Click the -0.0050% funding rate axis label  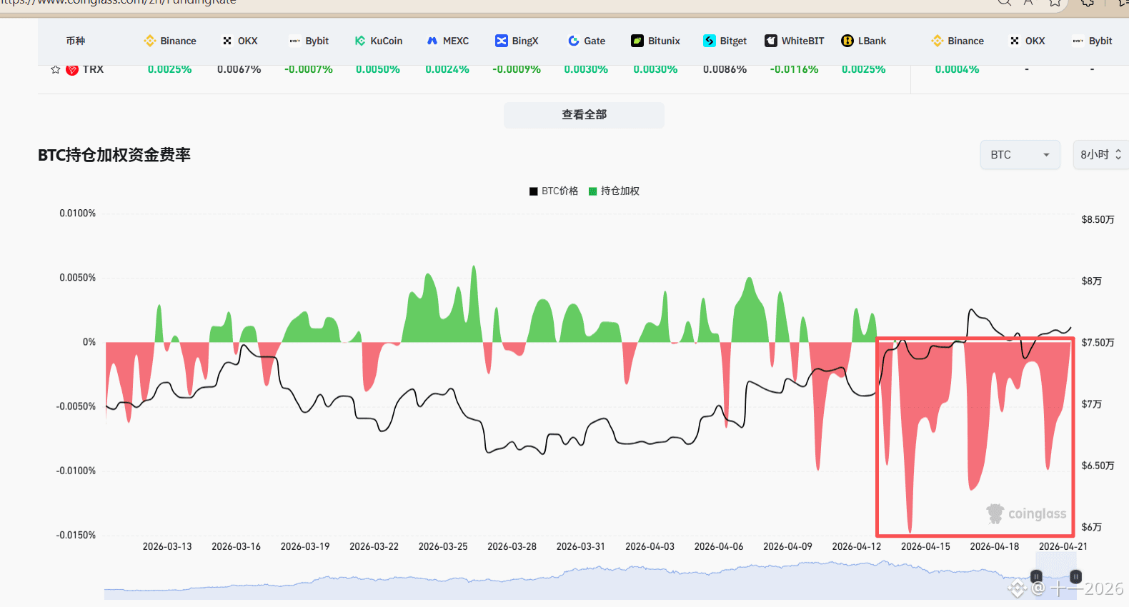pos(76,406)
